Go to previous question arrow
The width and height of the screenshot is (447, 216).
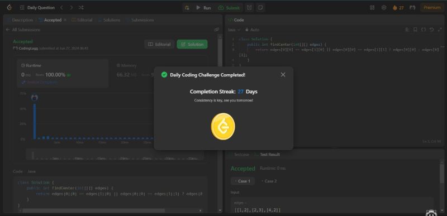click(x=61, y=8)
